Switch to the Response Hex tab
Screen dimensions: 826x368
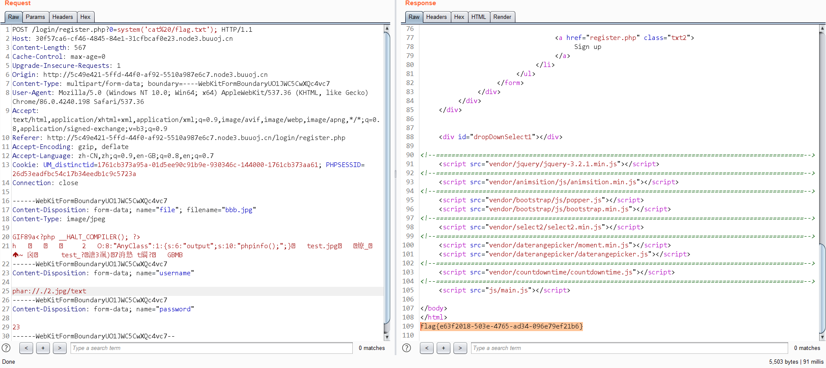coord(459,17)
